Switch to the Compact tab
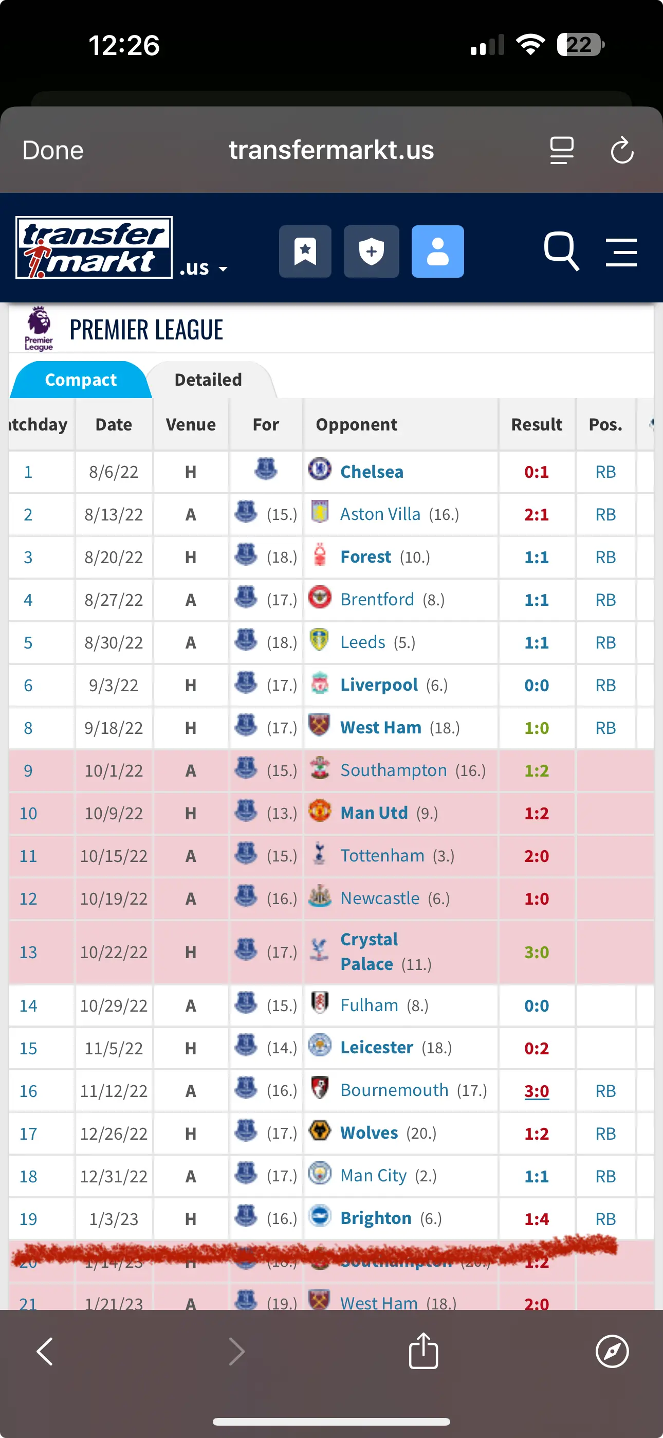 click(x=80, y=380)
